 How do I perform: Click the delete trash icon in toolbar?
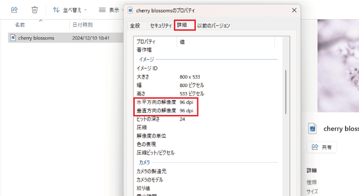[x=35, y=10]
